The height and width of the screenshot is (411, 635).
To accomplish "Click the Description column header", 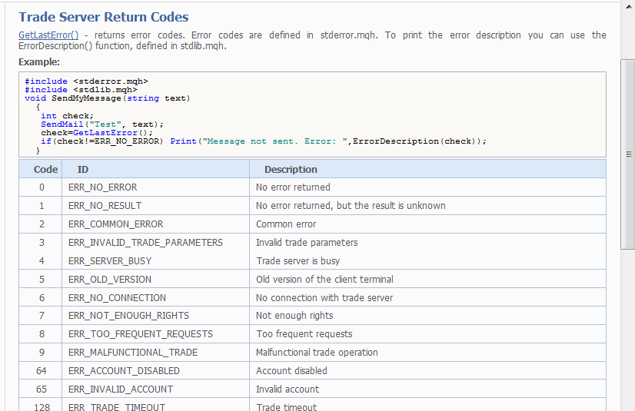I will [x=291, y=169].
